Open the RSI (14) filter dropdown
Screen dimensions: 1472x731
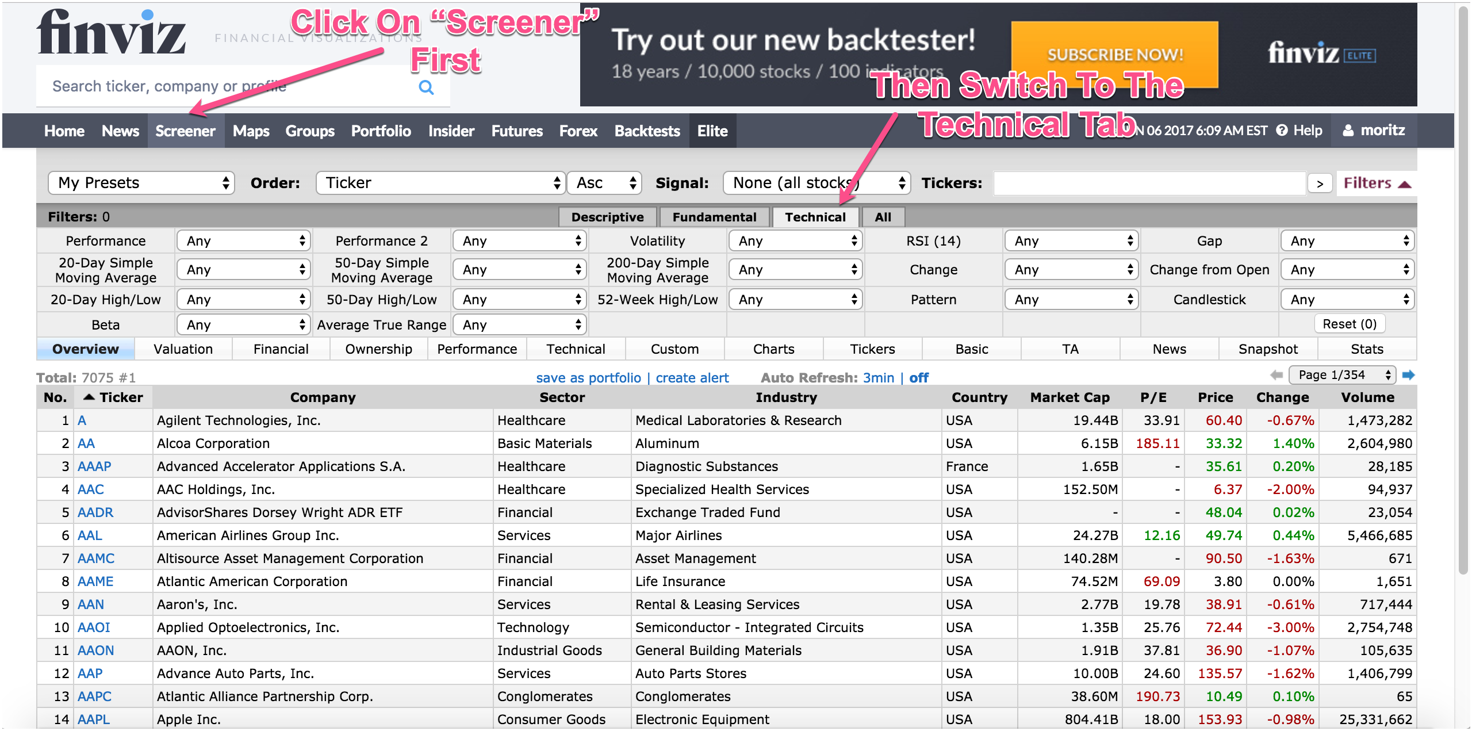[x=1071, y=241]
